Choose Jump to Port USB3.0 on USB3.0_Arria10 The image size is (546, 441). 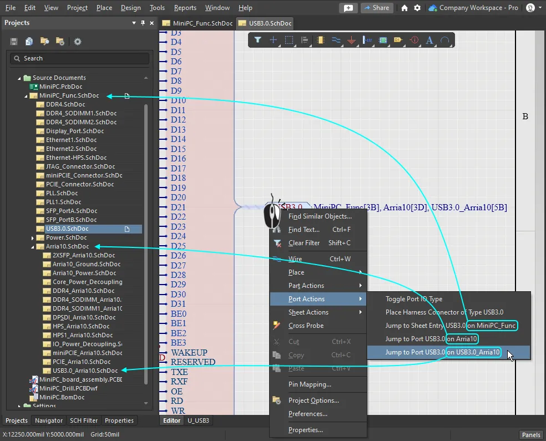pyautogui.click(x=449, y=352)
